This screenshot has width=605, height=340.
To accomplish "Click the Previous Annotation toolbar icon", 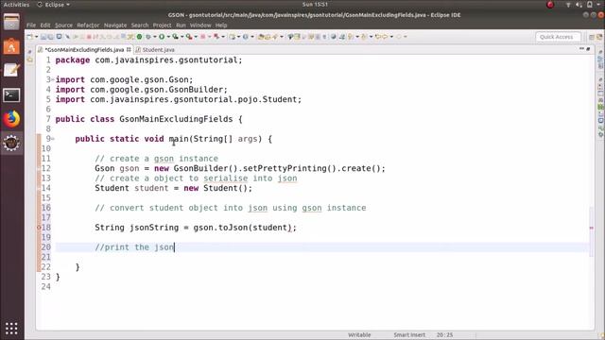I will pyautogui.click(x=364, y=37).
